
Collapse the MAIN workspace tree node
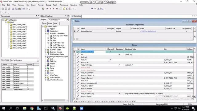click(6, 22)
